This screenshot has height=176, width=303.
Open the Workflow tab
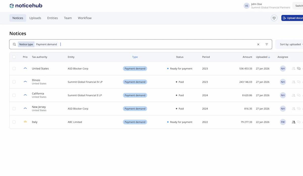[x=85, y=18]
